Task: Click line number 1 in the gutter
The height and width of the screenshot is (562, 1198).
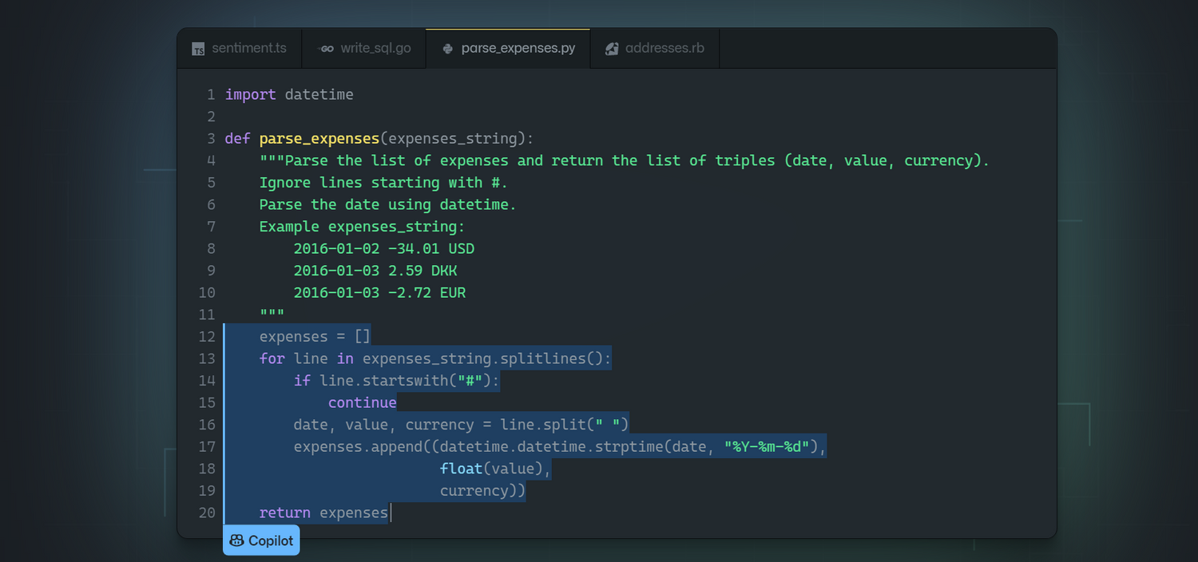Action: tap(211, 95)
